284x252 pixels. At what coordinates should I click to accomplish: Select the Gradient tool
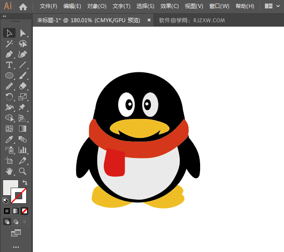click(x=23, y=129)
